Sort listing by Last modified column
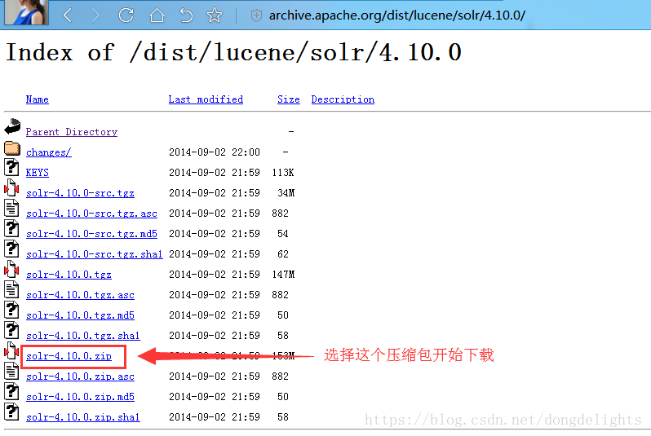651x436 pixels. pos(206,99)
